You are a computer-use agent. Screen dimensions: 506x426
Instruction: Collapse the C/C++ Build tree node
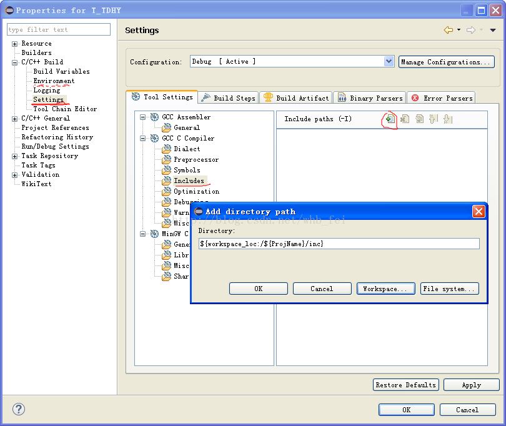coord(14,62)
